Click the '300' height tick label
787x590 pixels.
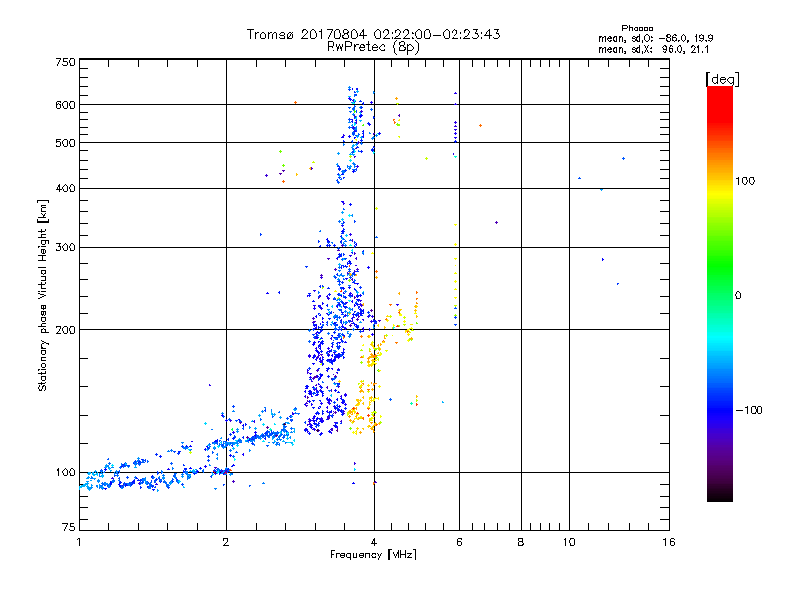click(65, 248)
